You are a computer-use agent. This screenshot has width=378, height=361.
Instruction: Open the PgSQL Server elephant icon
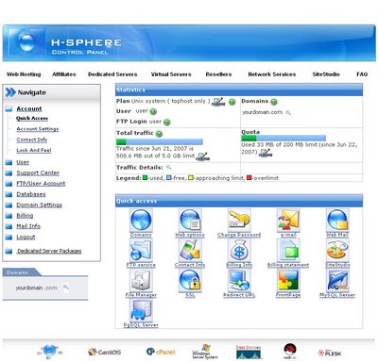click(x=141, y=310)
